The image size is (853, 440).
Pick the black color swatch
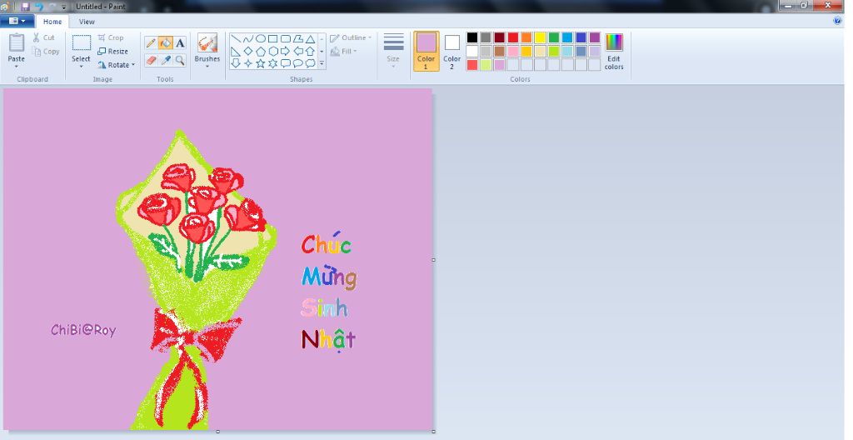(472, 37)
